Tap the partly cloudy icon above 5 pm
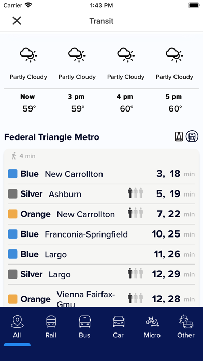Viewport: 203px width, 361px height. click(175, 55)
